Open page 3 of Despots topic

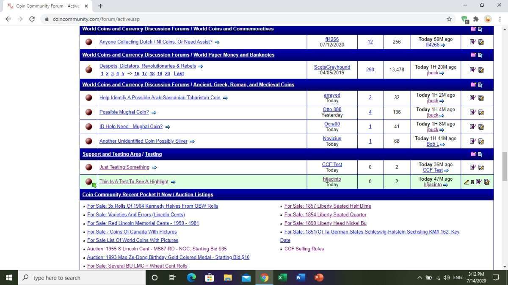pyautogui.click(x=112, y=73)
